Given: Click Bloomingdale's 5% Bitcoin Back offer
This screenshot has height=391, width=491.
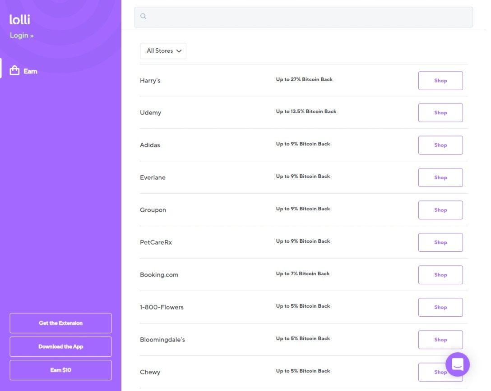Looking at the screenshot, I should (303, 338).
